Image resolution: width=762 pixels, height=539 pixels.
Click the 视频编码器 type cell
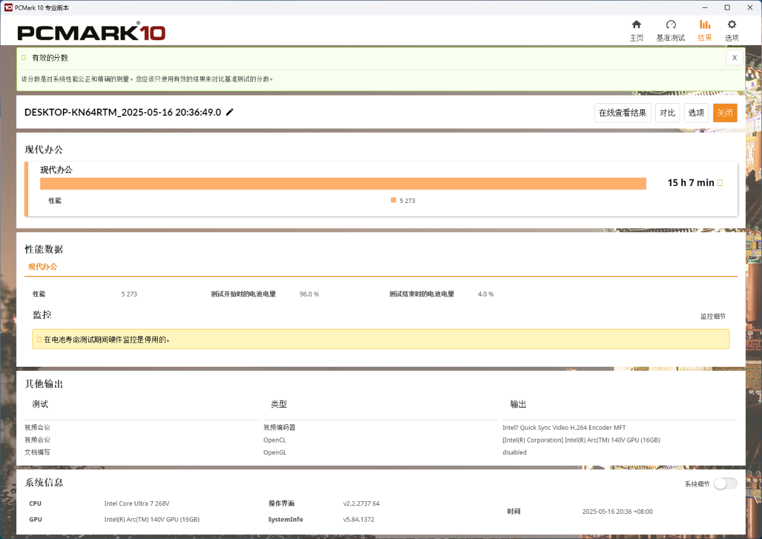279,427
